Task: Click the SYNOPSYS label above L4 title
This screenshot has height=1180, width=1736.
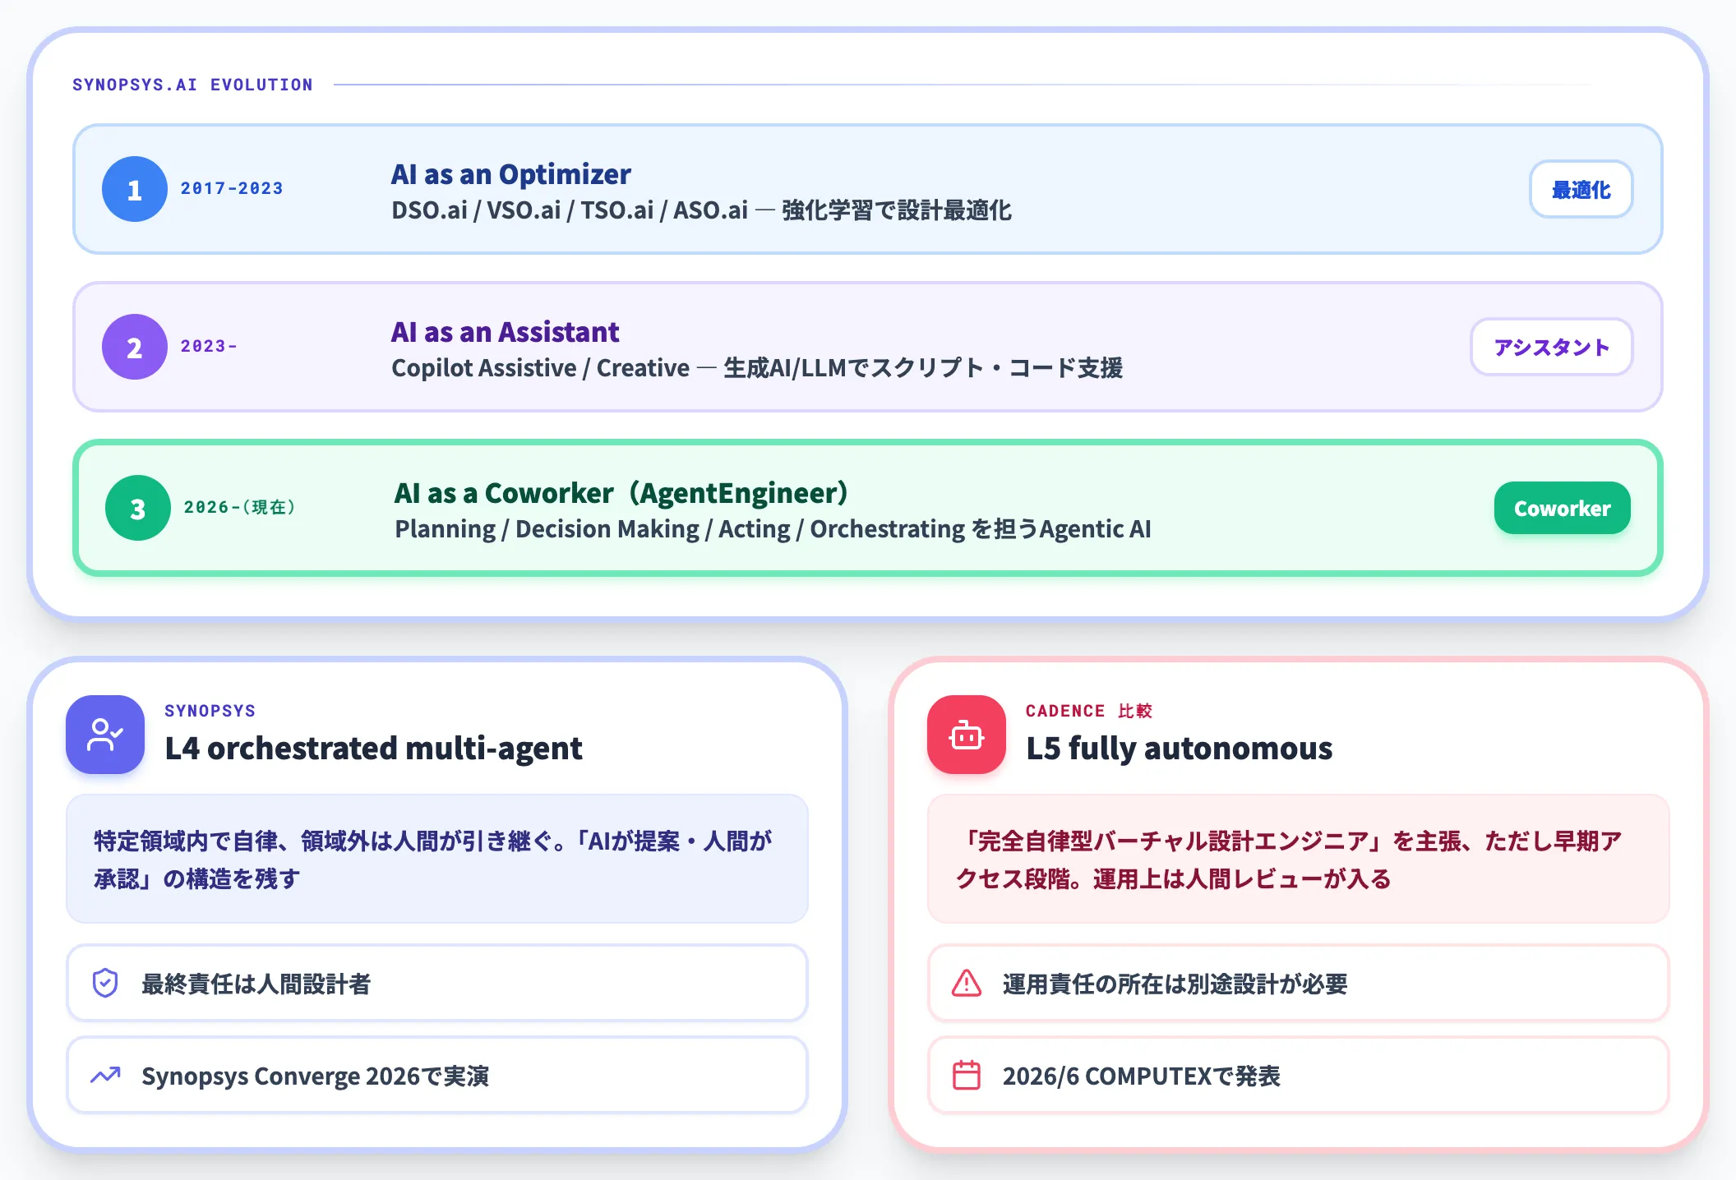Action: point(210,711)
